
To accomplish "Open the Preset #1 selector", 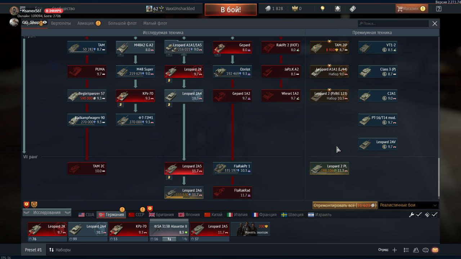I will tap(33, 250).
